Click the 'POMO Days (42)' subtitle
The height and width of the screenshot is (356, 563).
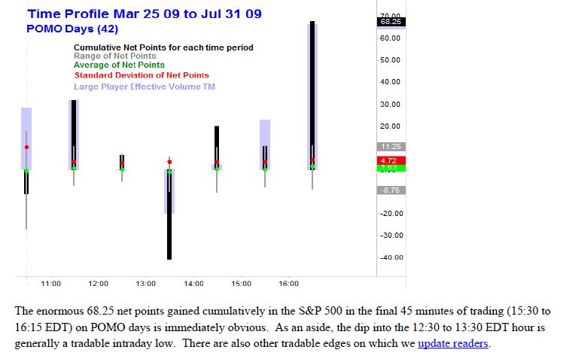tap(72, 29)
